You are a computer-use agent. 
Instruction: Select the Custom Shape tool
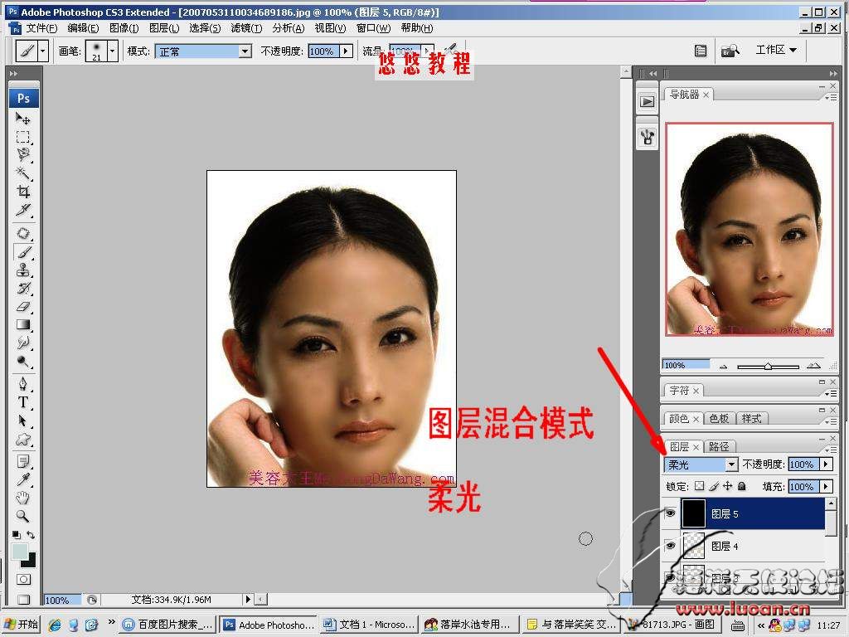[22, 439]
